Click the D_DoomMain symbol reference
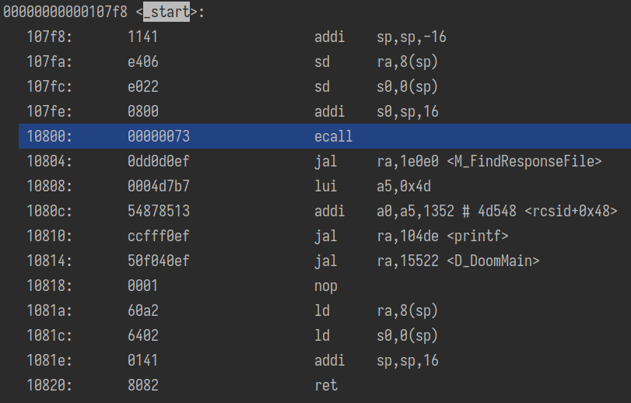 point(493,261)
